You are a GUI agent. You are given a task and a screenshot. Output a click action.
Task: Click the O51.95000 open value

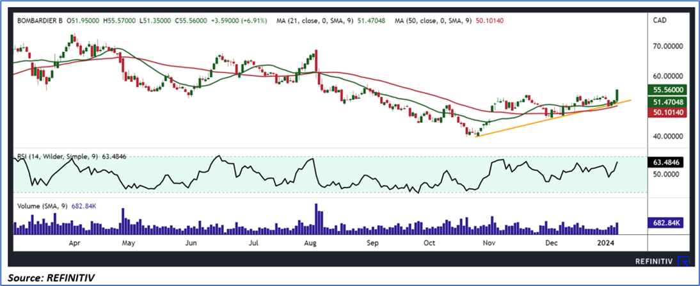tap(83, 20)
